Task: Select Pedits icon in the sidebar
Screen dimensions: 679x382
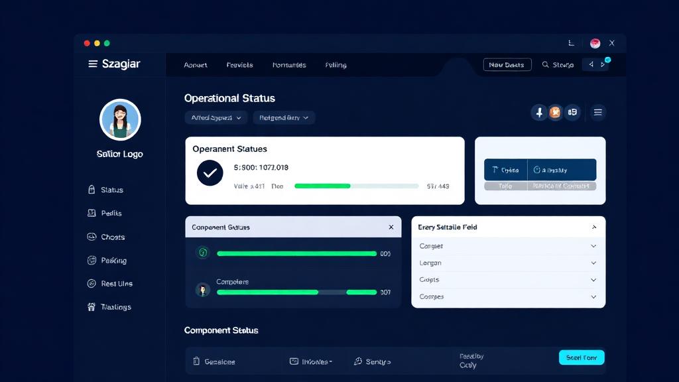Action: click(92, 214)
